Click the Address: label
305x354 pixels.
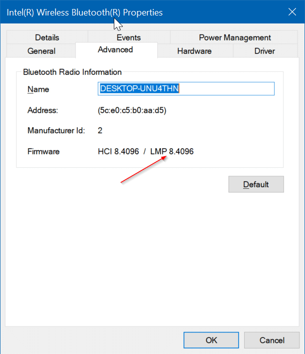(x=42, y=110)
